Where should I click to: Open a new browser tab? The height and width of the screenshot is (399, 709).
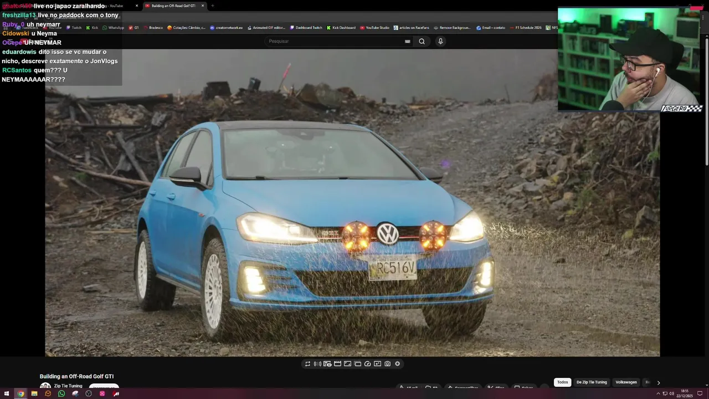213,6
